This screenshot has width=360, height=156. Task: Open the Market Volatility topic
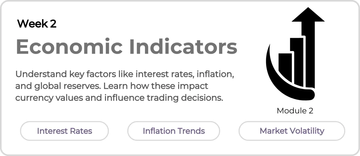pyautogui.click(x=292, y=131)
